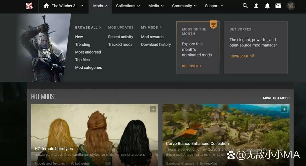
Task: Open the user avatar menu
Action: 291,6
